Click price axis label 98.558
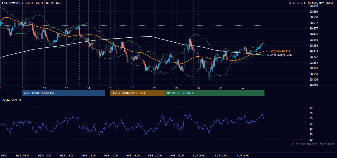 (x=314, y=17)
